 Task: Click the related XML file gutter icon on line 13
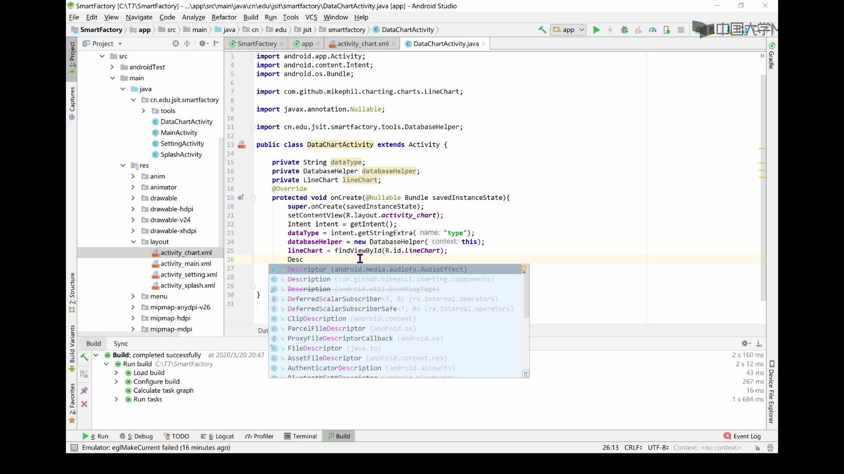(x=241, y=144)
